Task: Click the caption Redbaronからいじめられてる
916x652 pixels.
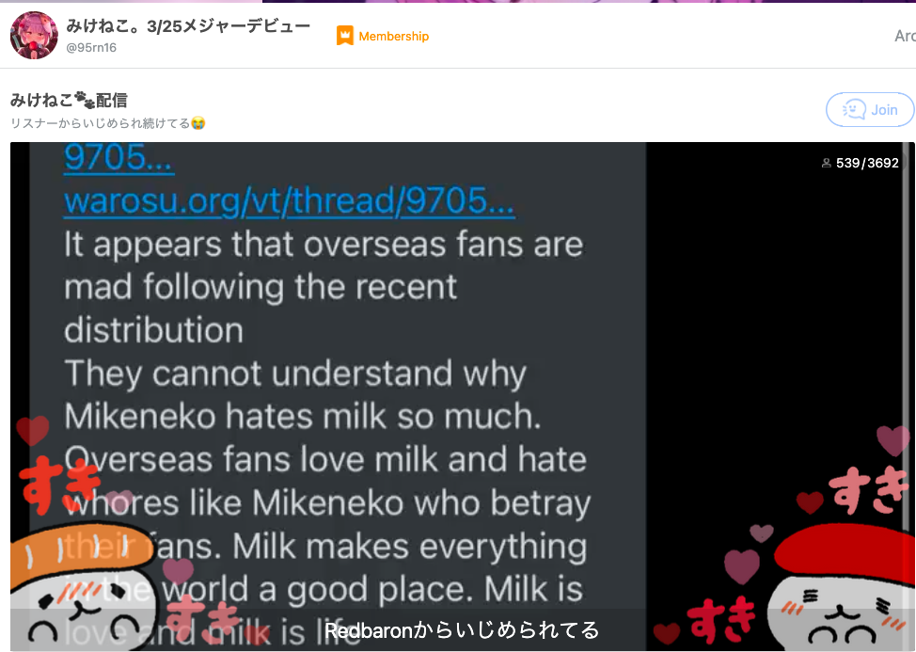Action: tap(462, 629)
